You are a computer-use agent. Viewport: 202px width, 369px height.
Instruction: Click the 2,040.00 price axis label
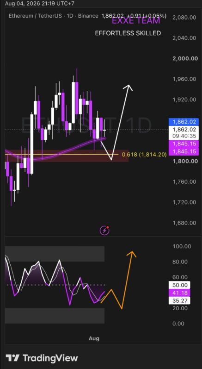(x=184, y=38)
